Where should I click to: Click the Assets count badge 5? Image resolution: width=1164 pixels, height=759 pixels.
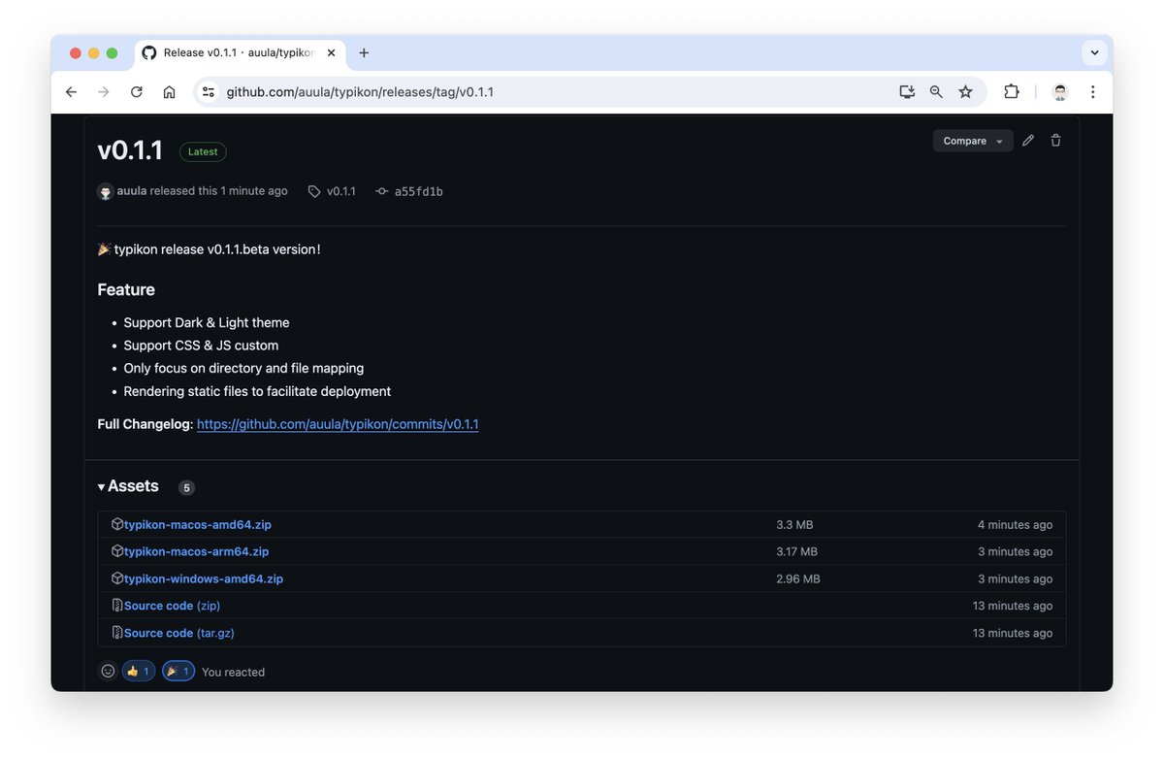coord(186,487)
